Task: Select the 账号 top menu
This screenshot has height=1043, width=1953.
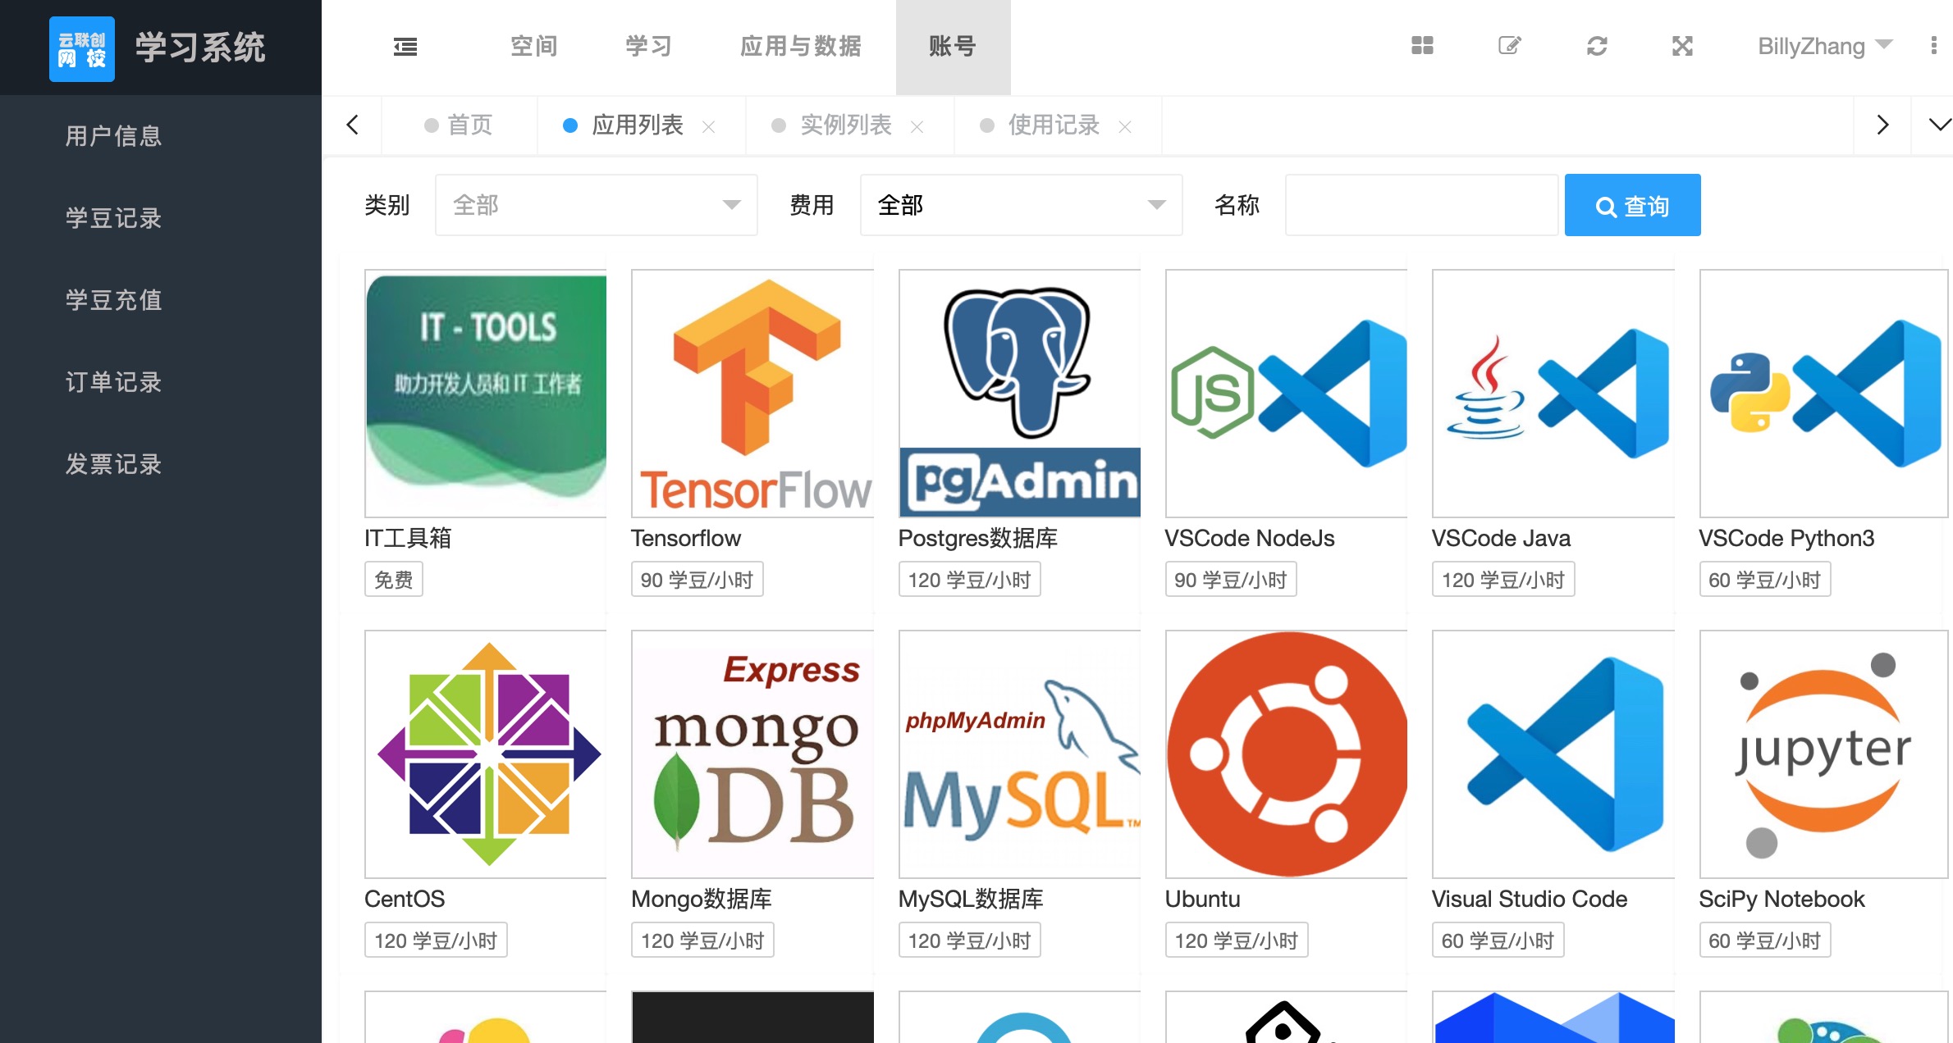Action: [953, 46]
